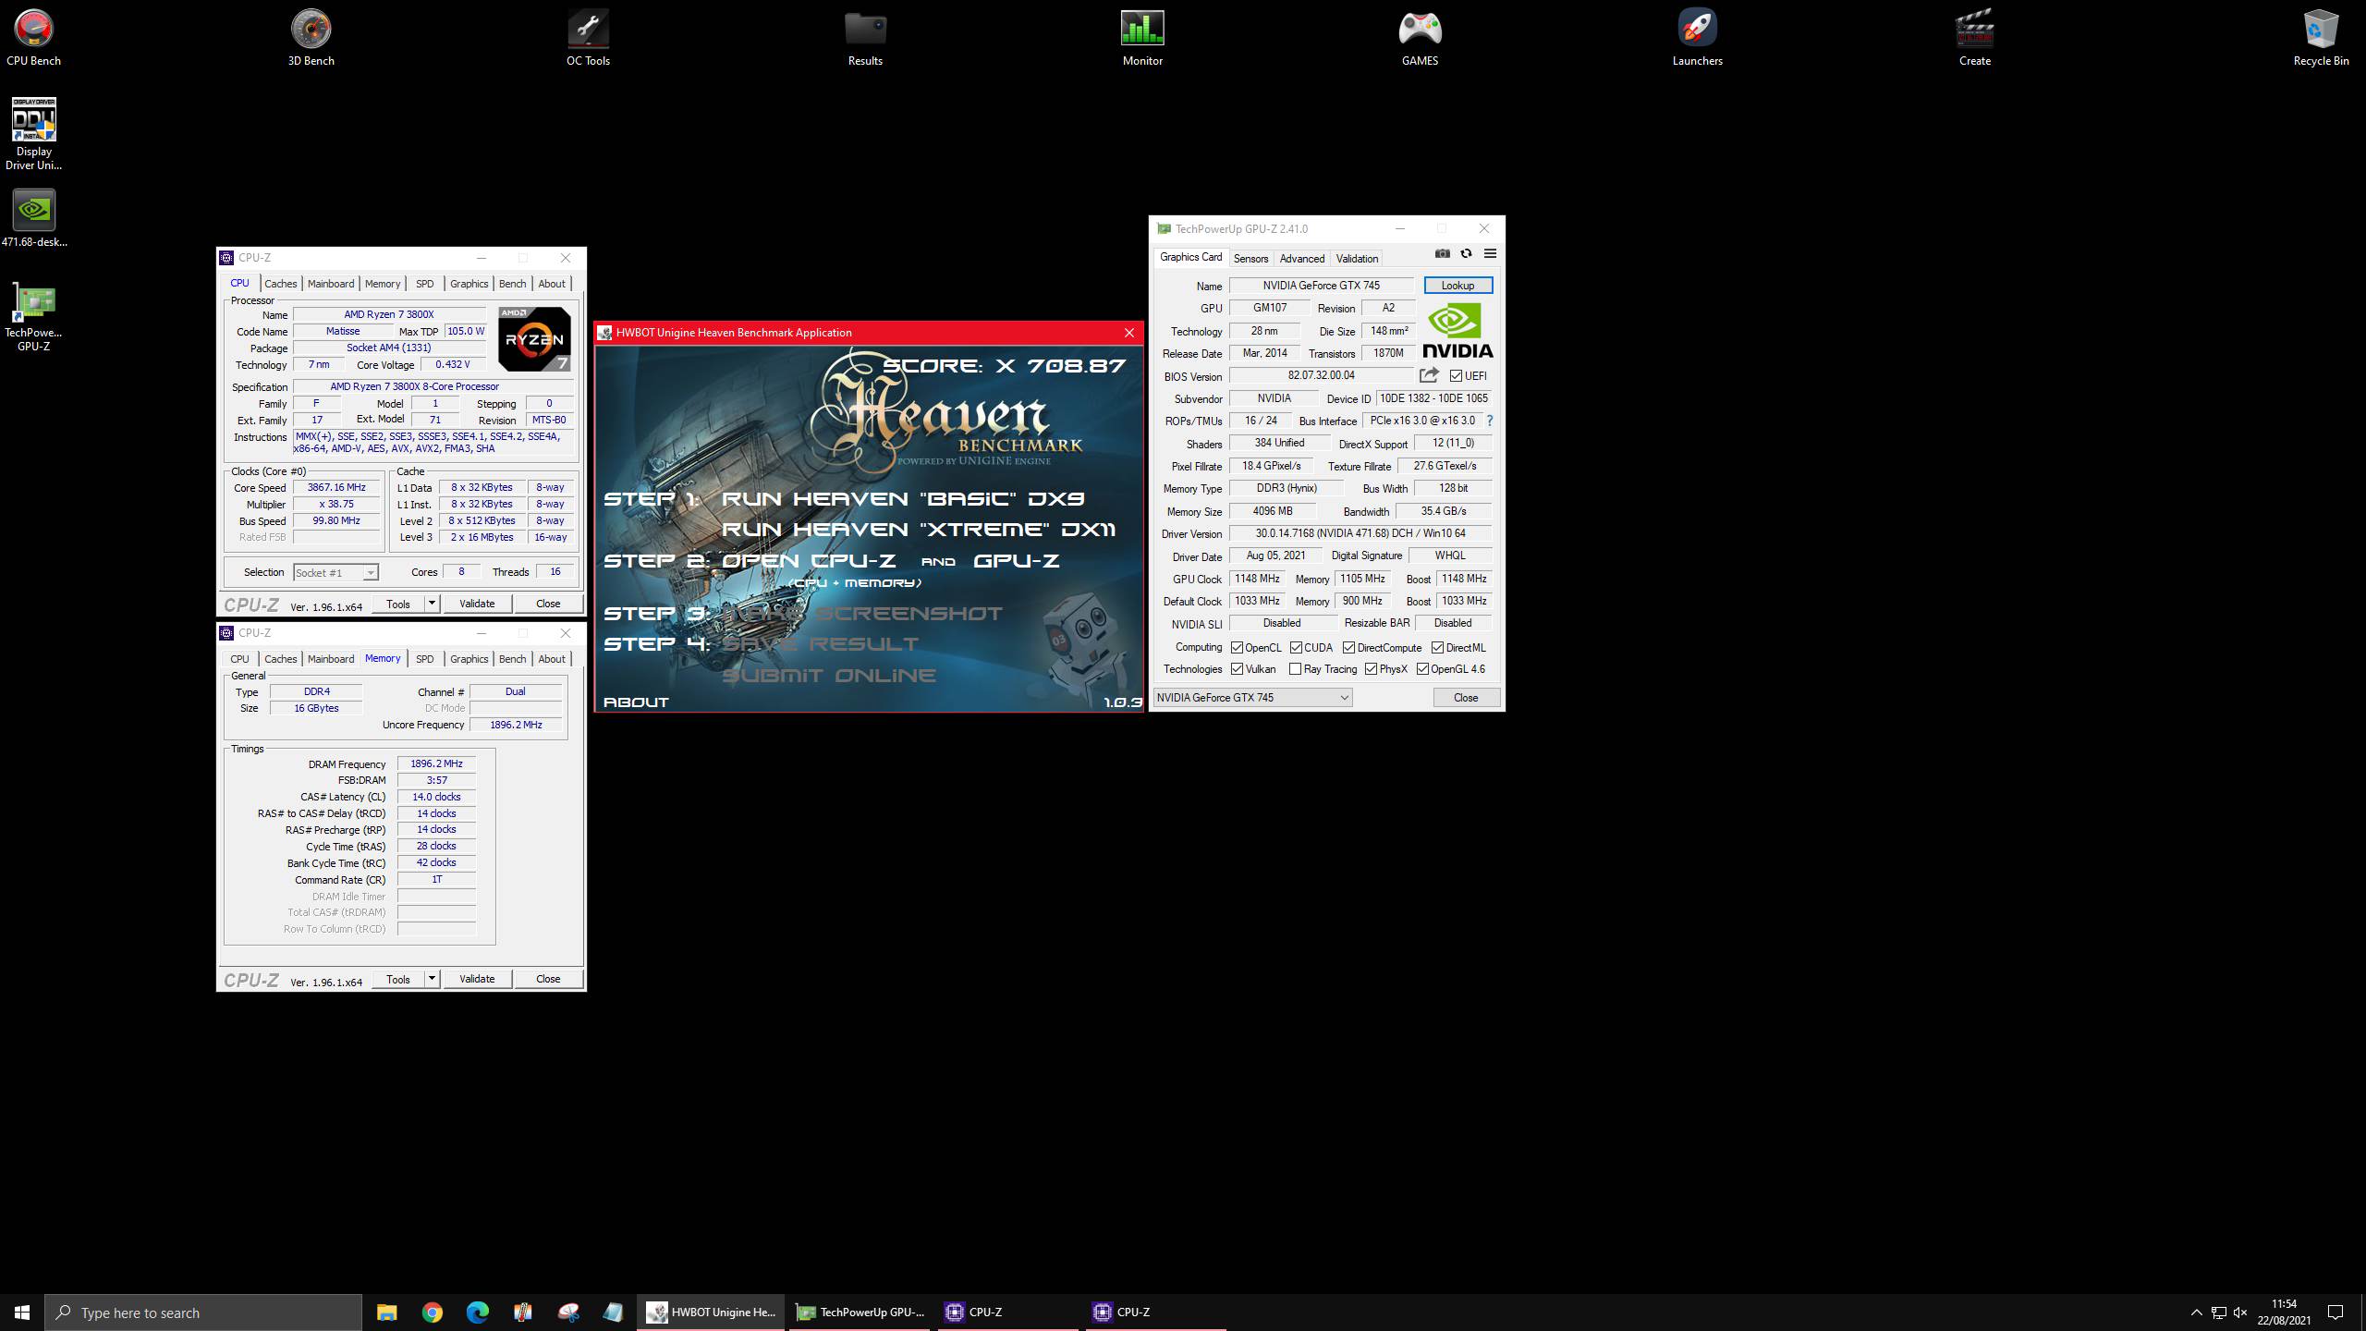Open the Sensors tab in GPU-Z

(1250, 259)
